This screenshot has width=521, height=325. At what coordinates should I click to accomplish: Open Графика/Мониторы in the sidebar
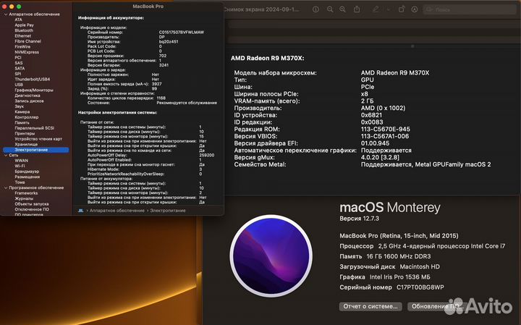coord(34,90)
